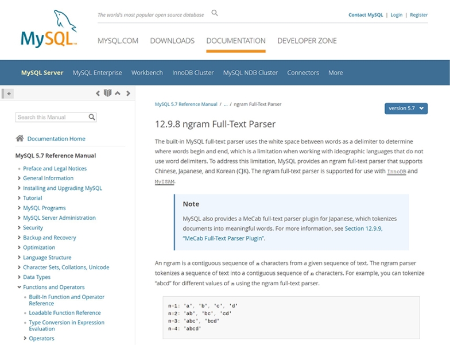
Task: Click the Documentation Home house icon
Action: (x=20, y=138)
